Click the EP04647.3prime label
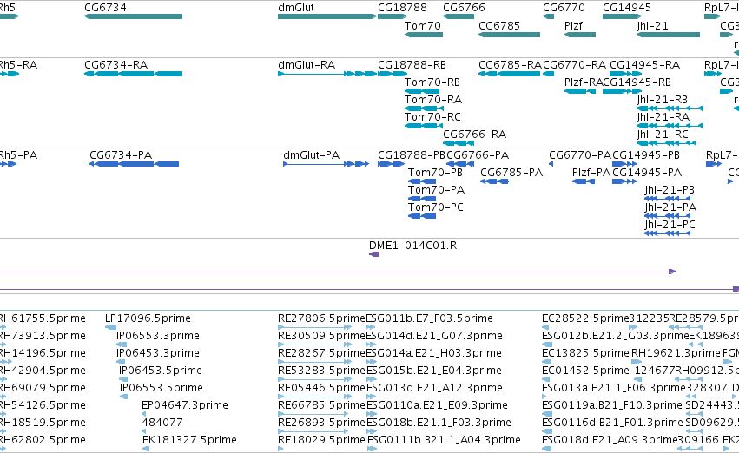Image resolution: width=739 pixels, height=453 pixels. pyautogui.click(x=185, y=405)
